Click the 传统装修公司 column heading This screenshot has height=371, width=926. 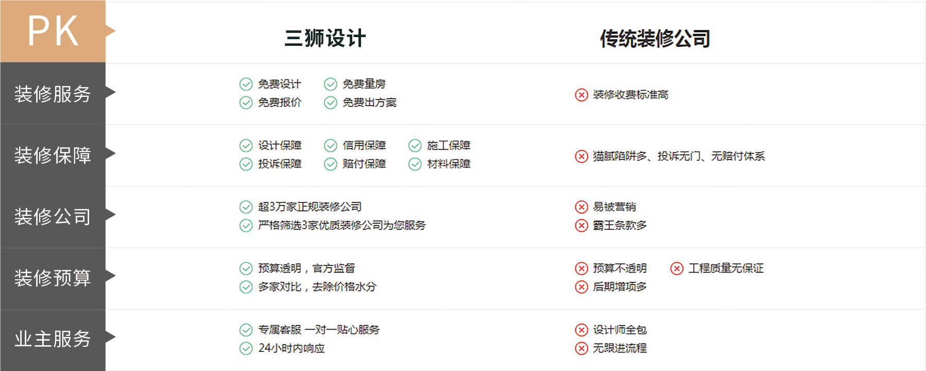point(655,39)
